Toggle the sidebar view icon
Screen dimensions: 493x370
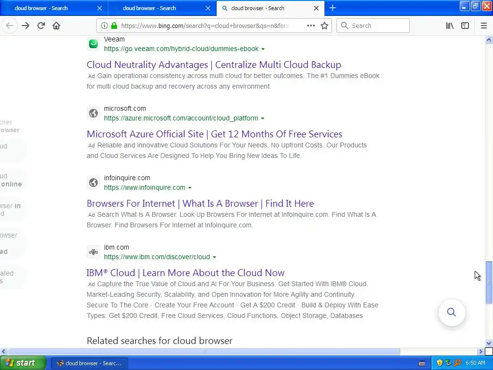465,26
